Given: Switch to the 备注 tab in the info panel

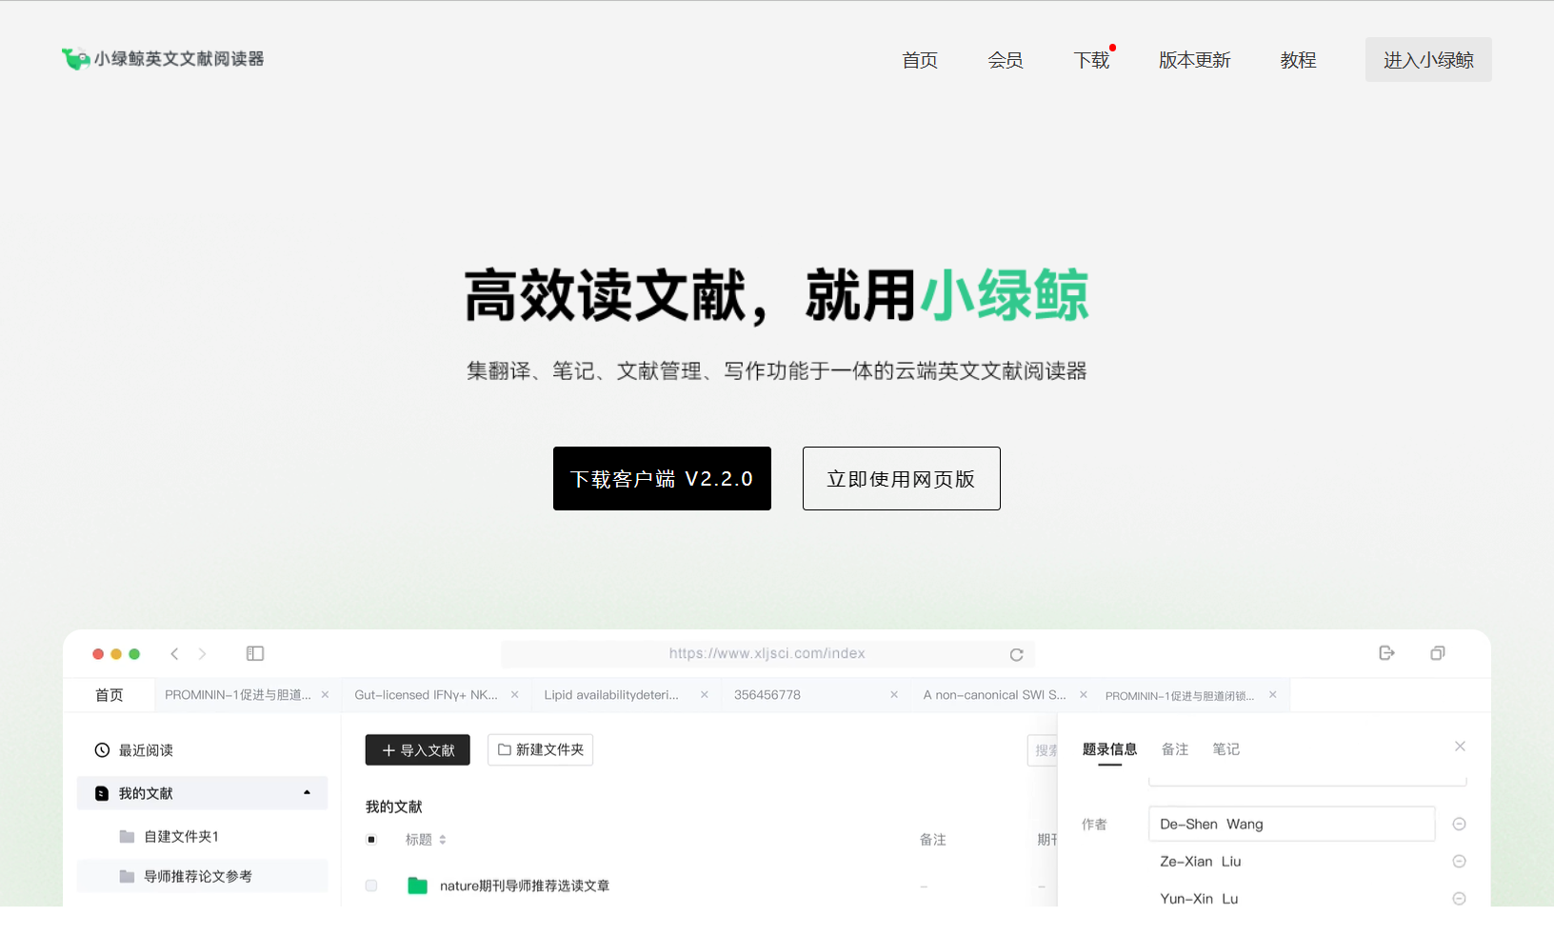Looking at the screenshot, I should point(1175,749).
